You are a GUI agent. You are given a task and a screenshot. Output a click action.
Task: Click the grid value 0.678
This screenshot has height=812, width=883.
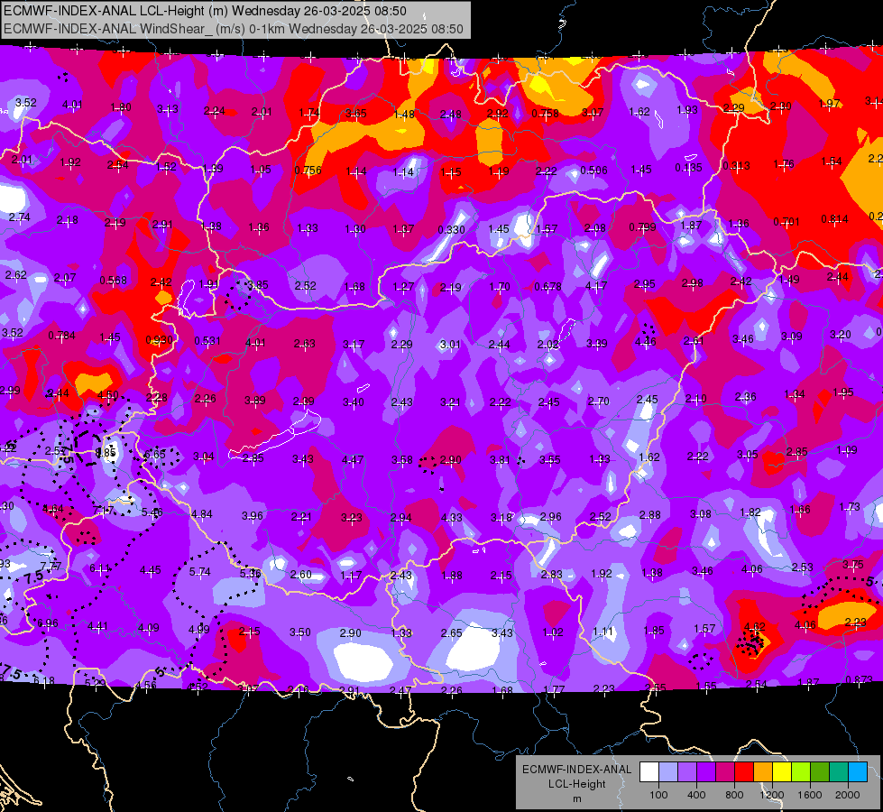[547, 287]
